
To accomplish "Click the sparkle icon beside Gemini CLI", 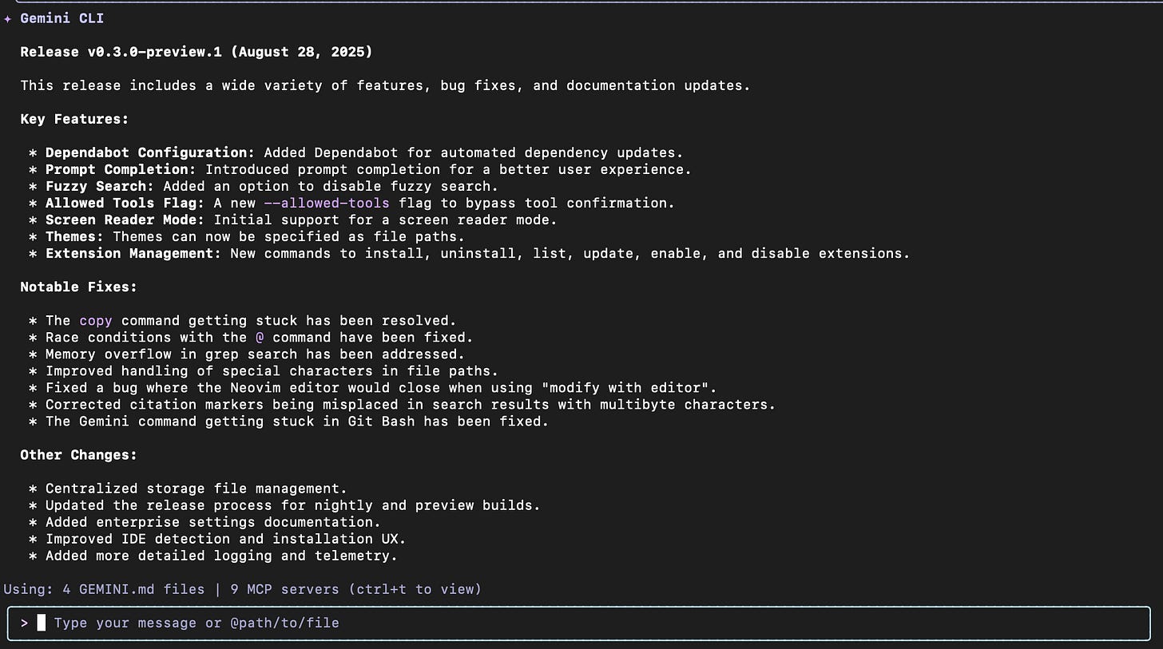I will [8, 18].
